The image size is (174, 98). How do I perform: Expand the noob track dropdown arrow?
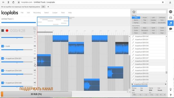click(x=5, y=46)
